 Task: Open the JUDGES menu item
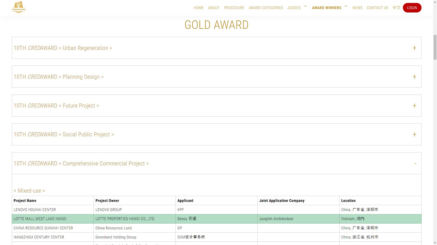(294, 8)
